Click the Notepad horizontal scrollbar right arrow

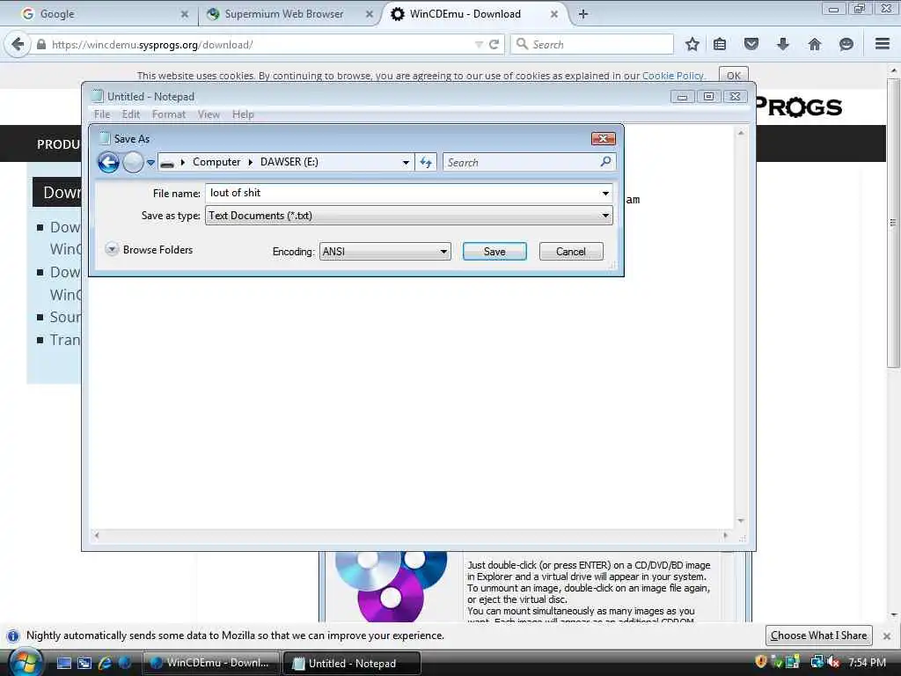coord(725,535)
